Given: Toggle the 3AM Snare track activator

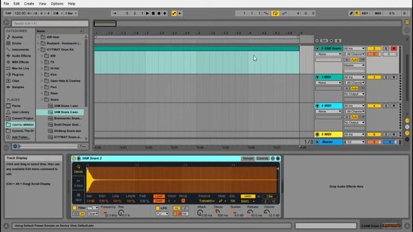Looking at the screenshot, I should (x=374, y=48).
